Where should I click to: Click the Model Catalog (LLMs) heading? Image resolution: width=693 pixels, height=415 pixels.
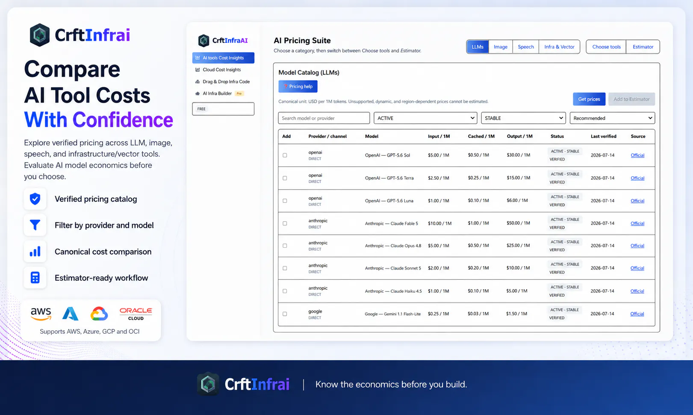click(x=309, y=73)
